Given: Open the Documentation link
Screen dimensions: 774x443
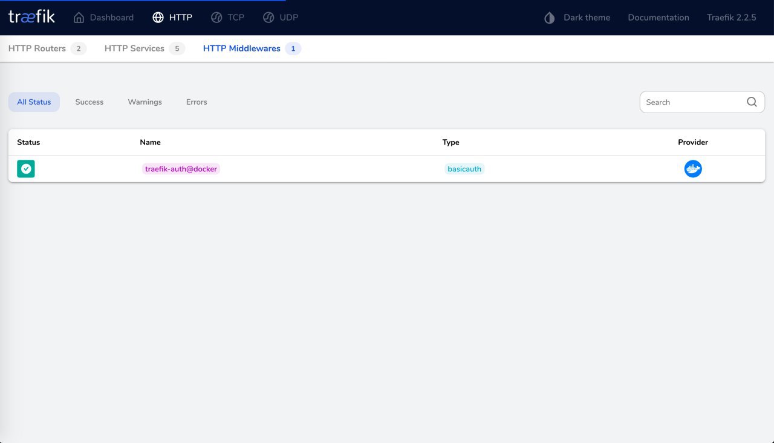Looking at the screenshot, I should coord(659,18).
